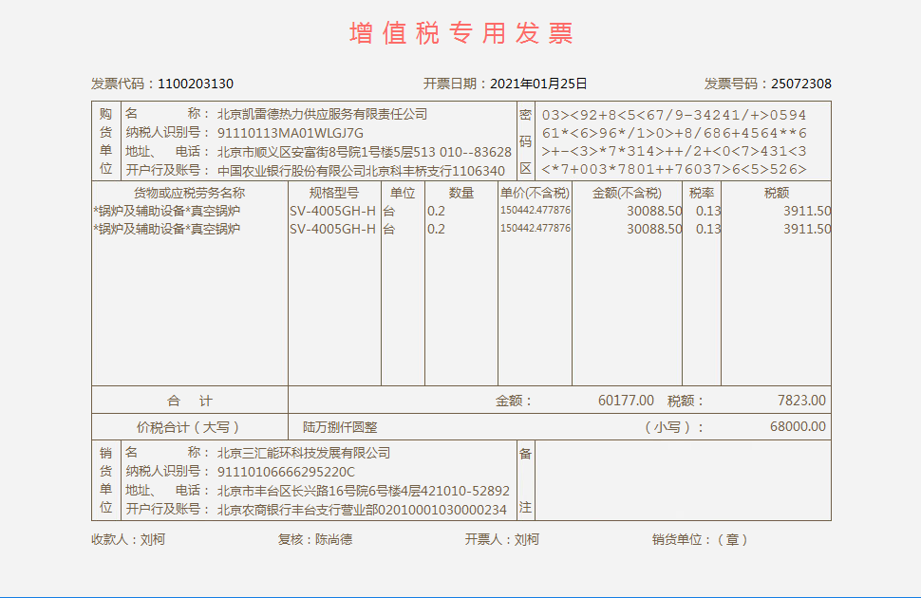Click the 金额(不含税) column header
Screen dimensions: 921x598
pyautogui.click(x=627, y=193)
